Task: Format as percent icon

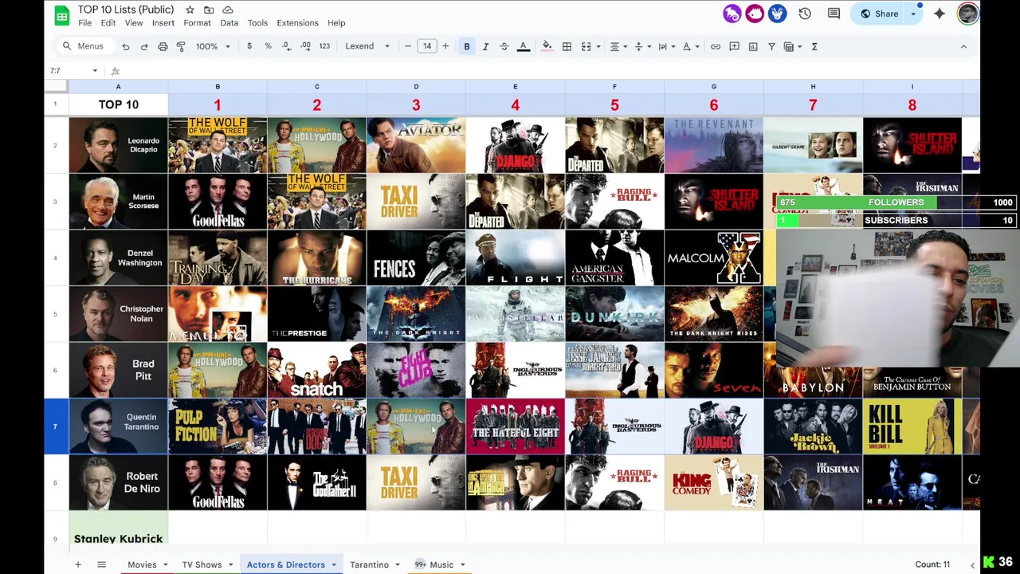Action: tap(268, 46)
